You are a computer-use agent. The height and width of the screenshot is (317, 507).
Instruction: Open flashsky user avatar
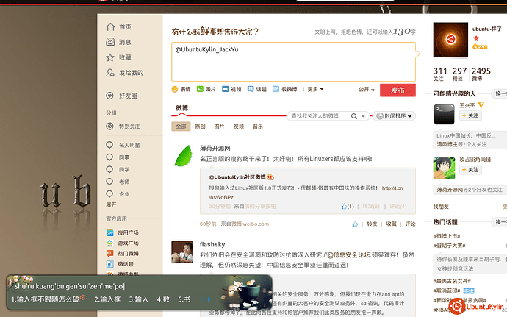(x=182, y=252)
